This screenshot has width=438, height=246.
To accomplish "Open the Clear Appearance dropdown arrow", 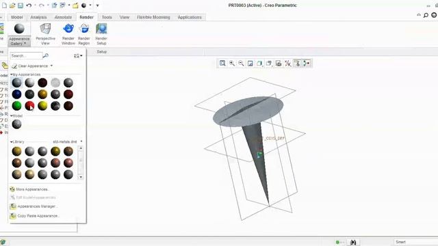I will click(52, 66).
